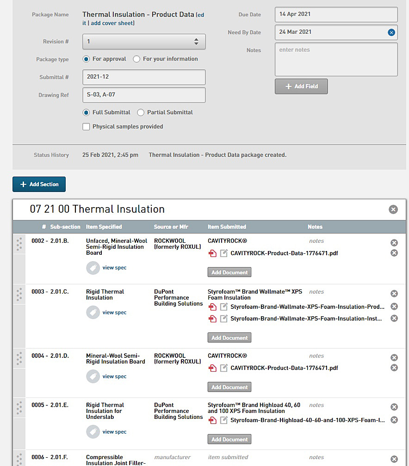Remove the 07 21 00 Thermal Insulation section

click(x=393, y=209)
